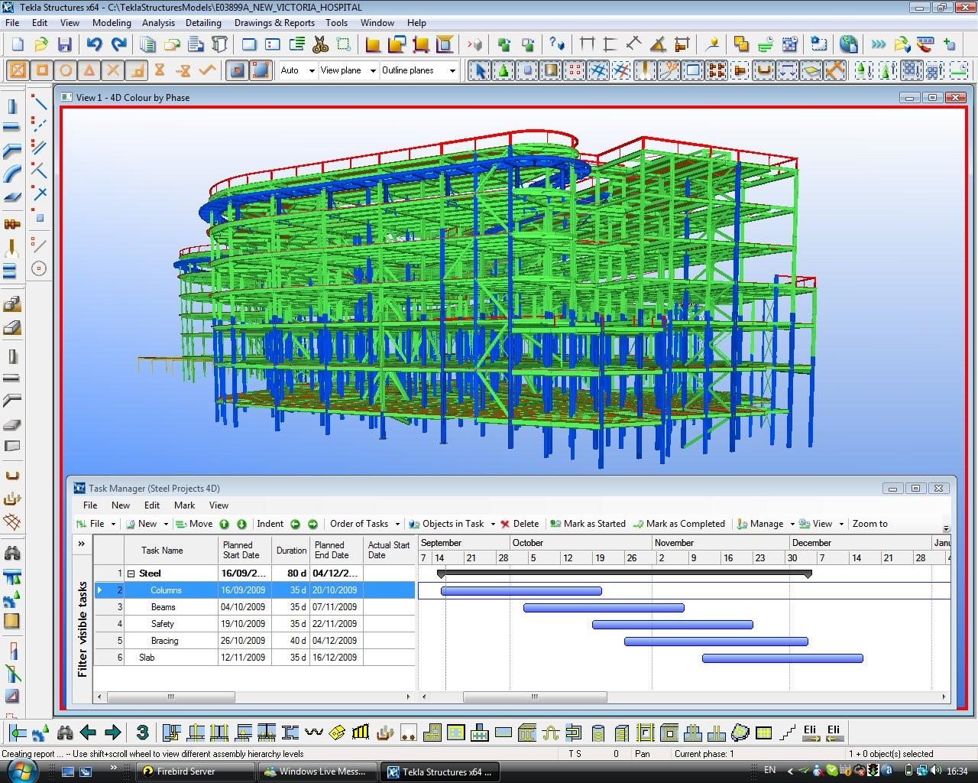Click the Delete button in Task Manager

pyautogui.click(x=520, y=524)
